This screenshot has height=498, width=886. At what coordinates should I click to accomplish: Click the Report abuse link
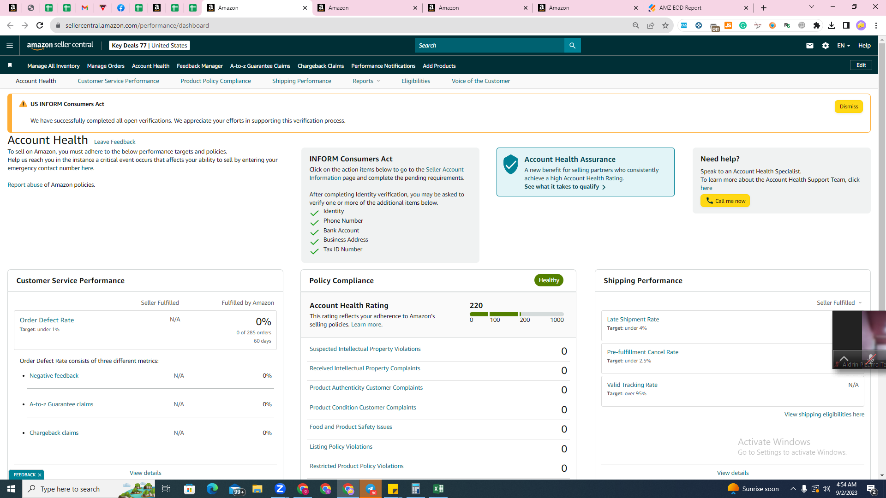25,185
